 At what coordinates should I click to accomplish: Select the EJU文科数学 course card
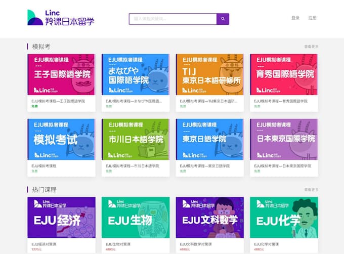[209, 218]
